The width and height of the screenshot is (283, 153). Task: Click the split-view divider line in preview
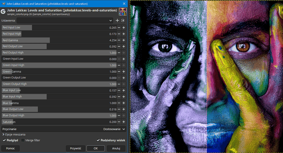pyautogui.click(x=207, y=77)
